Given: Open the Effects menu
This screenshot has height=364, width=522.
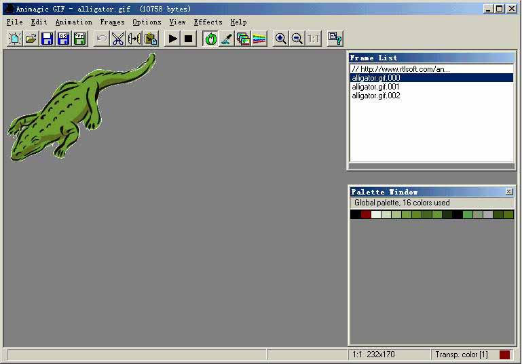Looking at the screenshot, I should tap(208, 22).
